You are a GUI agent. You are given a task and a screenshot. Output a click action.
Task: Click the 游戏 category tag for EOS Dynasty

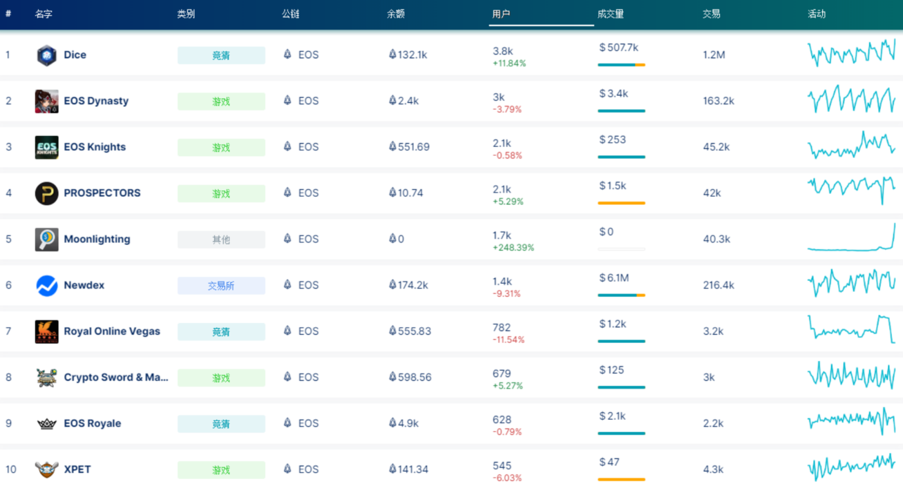pos(221,101)
